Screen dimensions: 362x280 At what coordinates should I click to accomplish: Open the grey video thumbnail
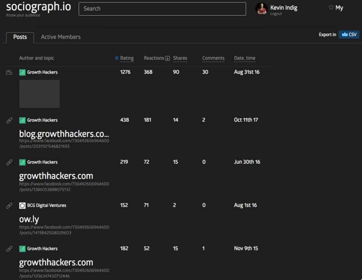pos(39,94)
